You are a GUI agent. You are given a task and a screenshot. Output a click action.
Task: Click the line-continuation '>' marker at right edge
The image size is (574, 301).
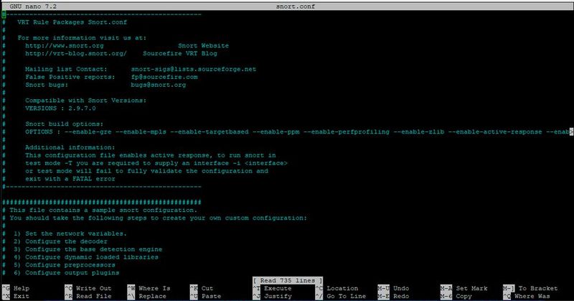coord(571,131)
